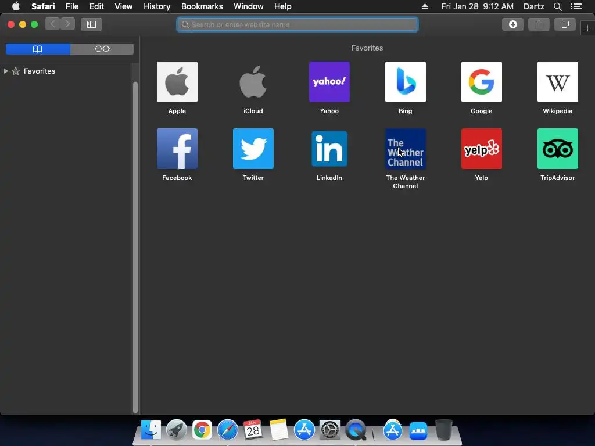Screen dimensions: 595x446
Task: Open the Window menu
Action: pyautogui.click(x=249, y=6)
